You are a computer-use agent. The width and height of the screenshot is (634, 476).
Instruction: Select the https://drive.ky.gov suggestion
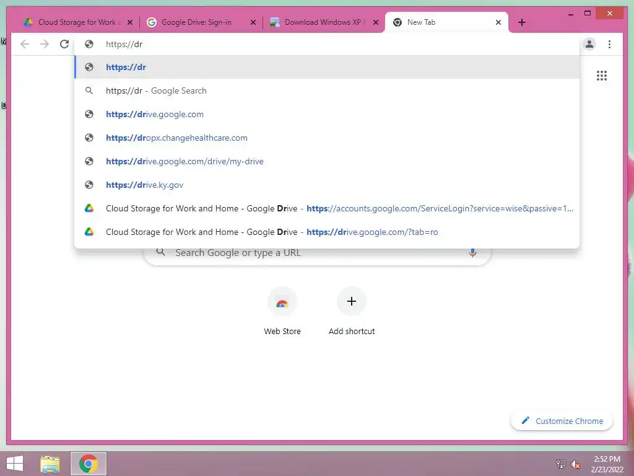tap(327, 185)
